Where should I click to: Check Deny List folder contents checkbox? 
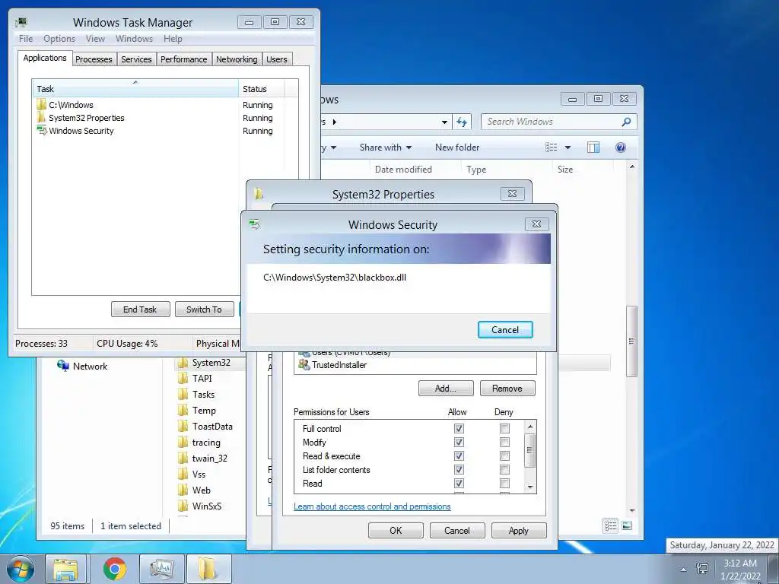(x=504, y=469)
